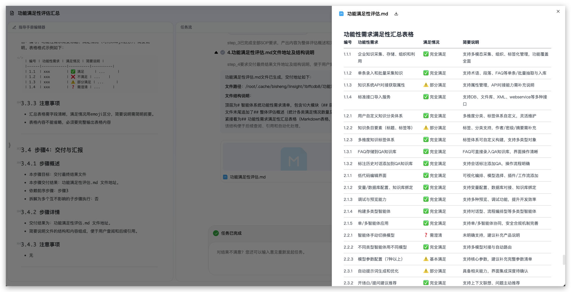
Task: Close the markdown preview panel
Action: 558,11
